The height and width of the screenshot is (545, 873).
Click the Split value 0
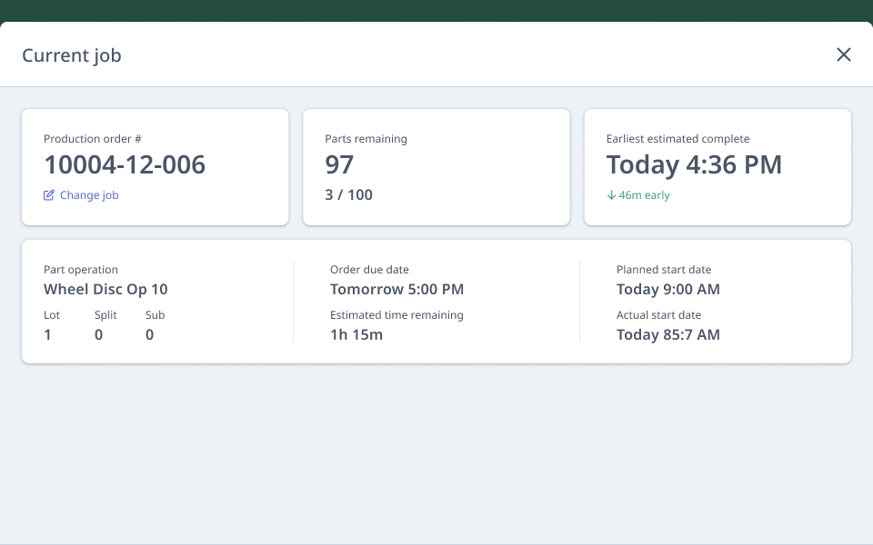(98, 334)
